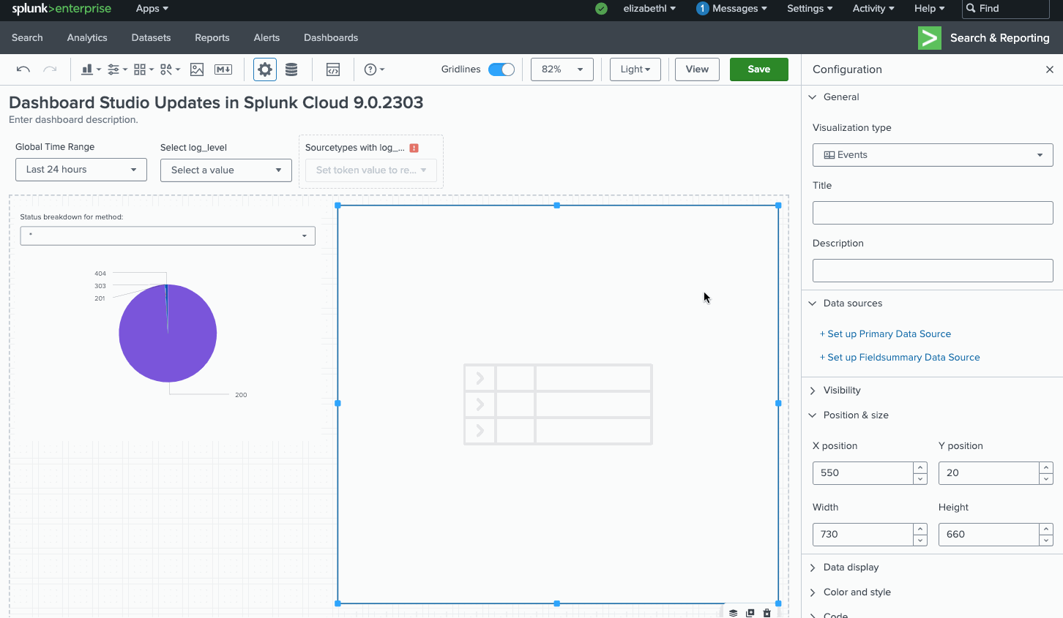Screen dimensions: 1063x618
Task: Open the add chart menu
Action: (91, 69)
